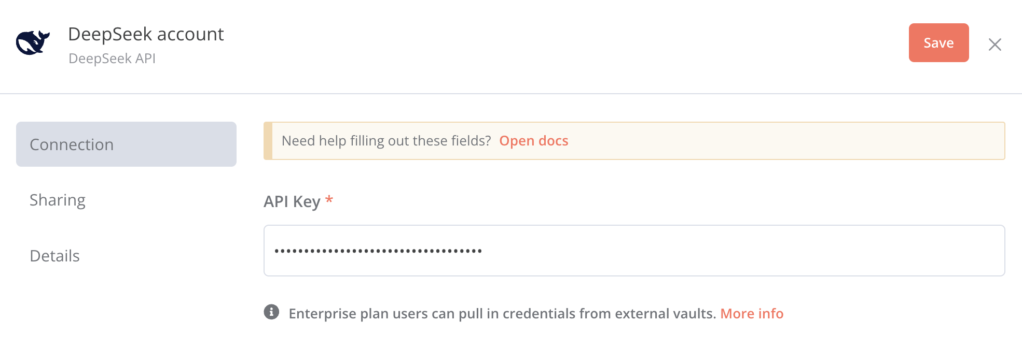Click the Sharing sidebar entry
Viewport: 1022px width, 351px height.
[x=58, y=200]
